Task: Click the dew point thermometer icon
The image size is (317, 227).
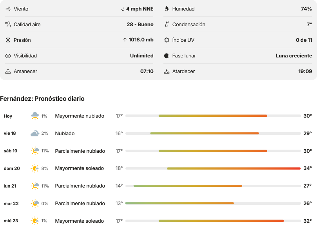Action: [167, 24]
